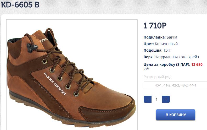The image size is (207, 130).
Task: Click the KD-6605 B product title
Action: click(x=20, y=5)
